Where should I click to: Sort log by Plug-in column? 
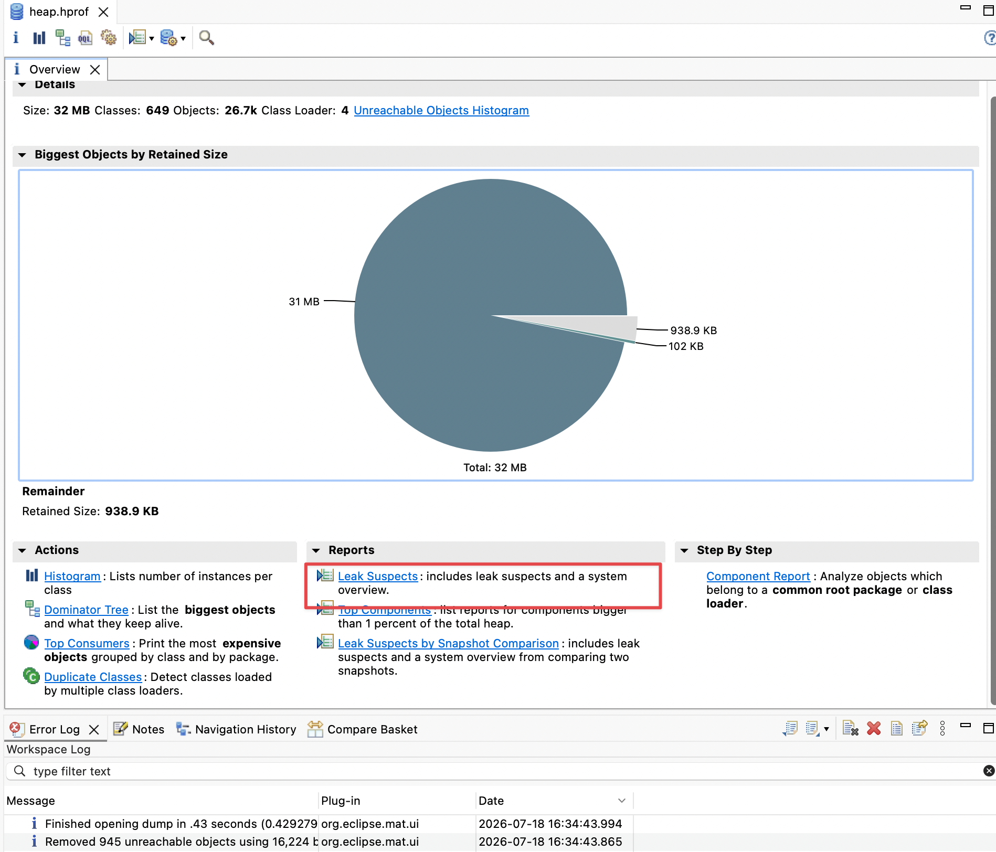[397, 801]
